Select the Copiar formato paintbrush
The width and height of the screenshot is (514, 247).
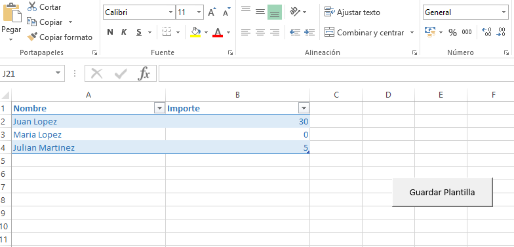point(31,37)
